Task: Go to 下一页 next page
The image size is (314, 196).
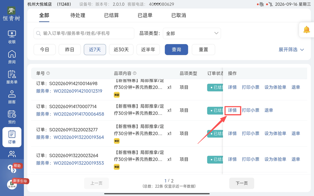Action: [x=242, y=183]
